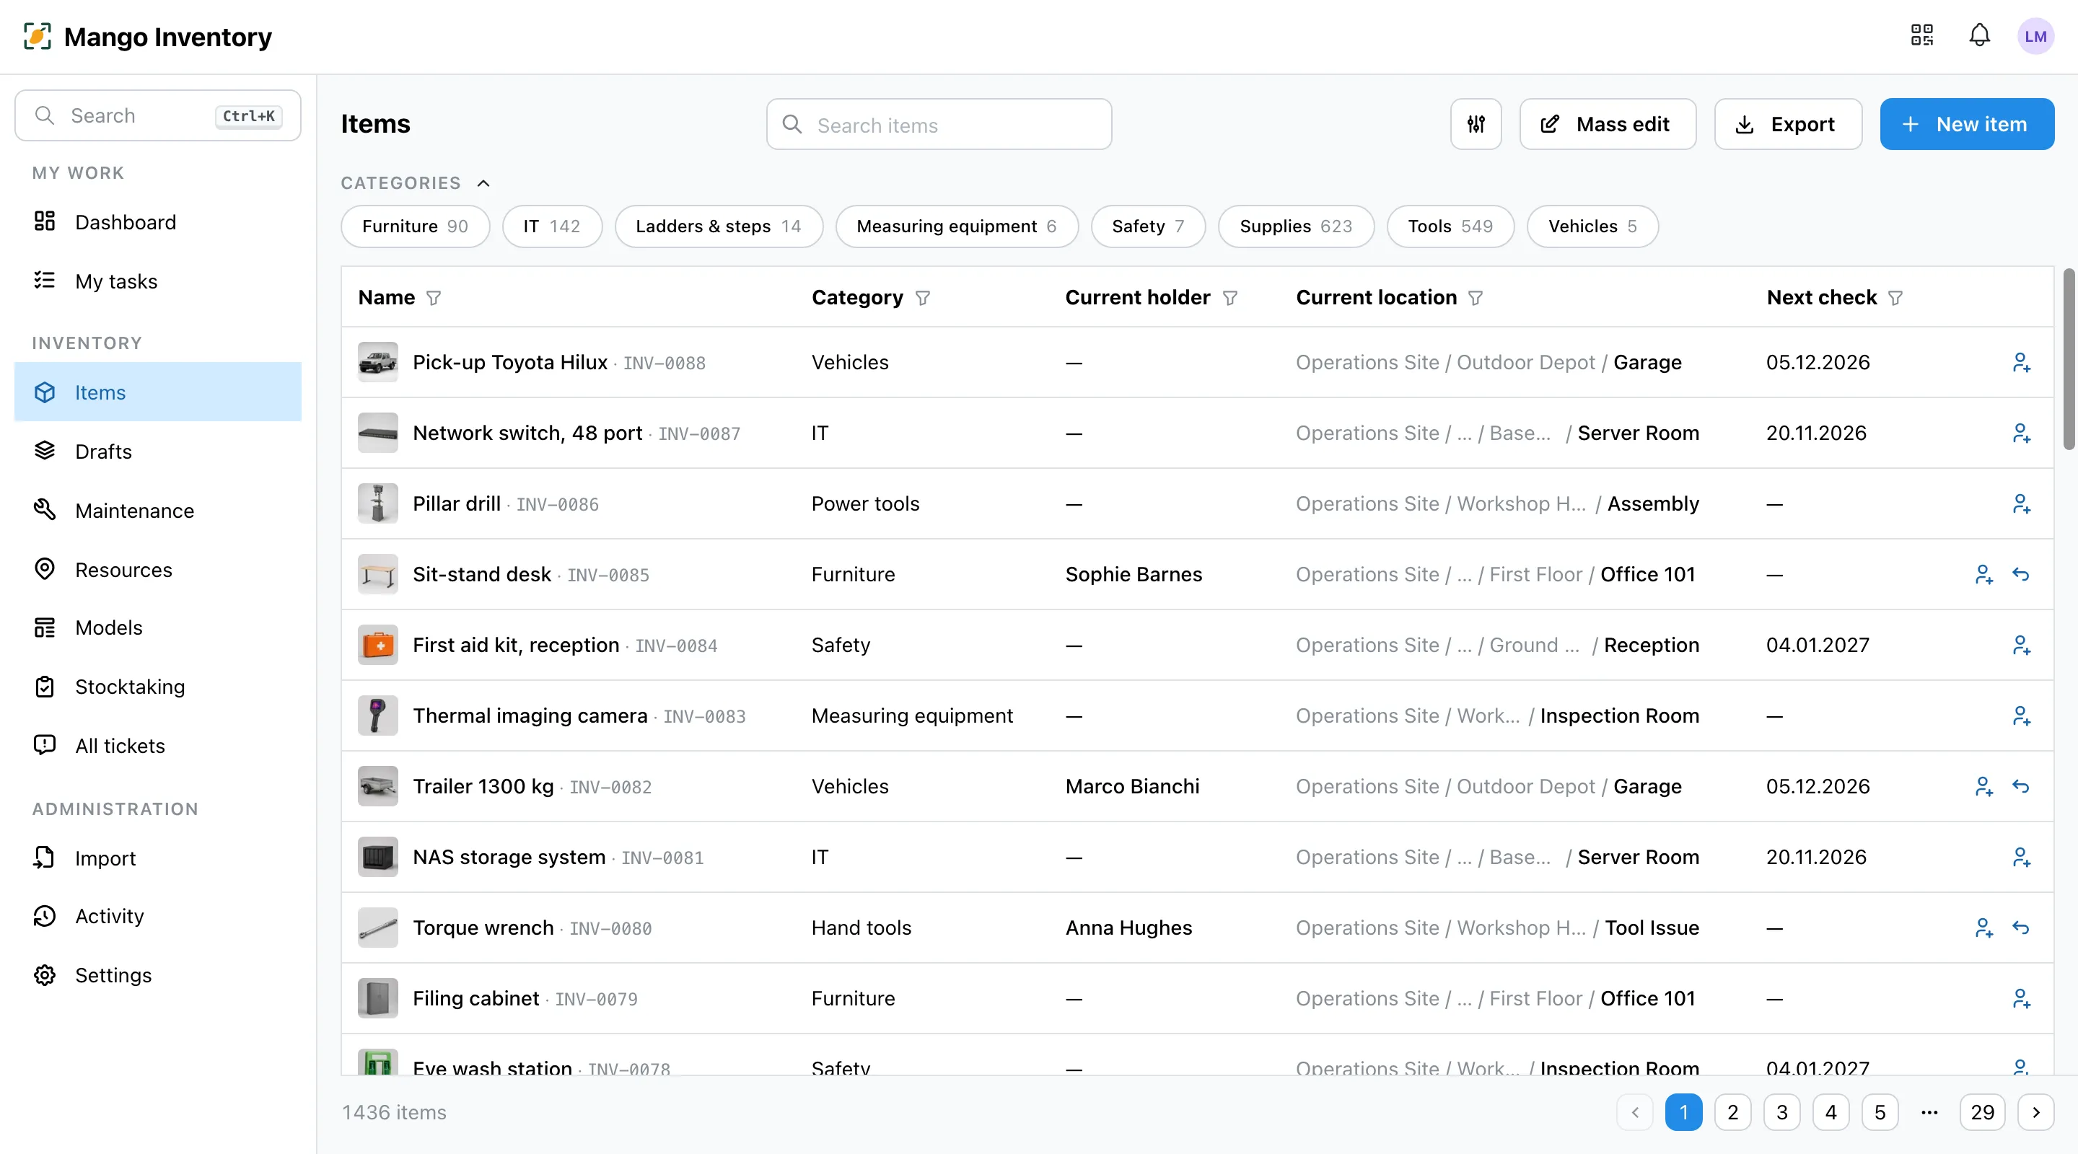Collapse the Categories section
This screenshot has width=2078, height=1154.
coord(483,183)
